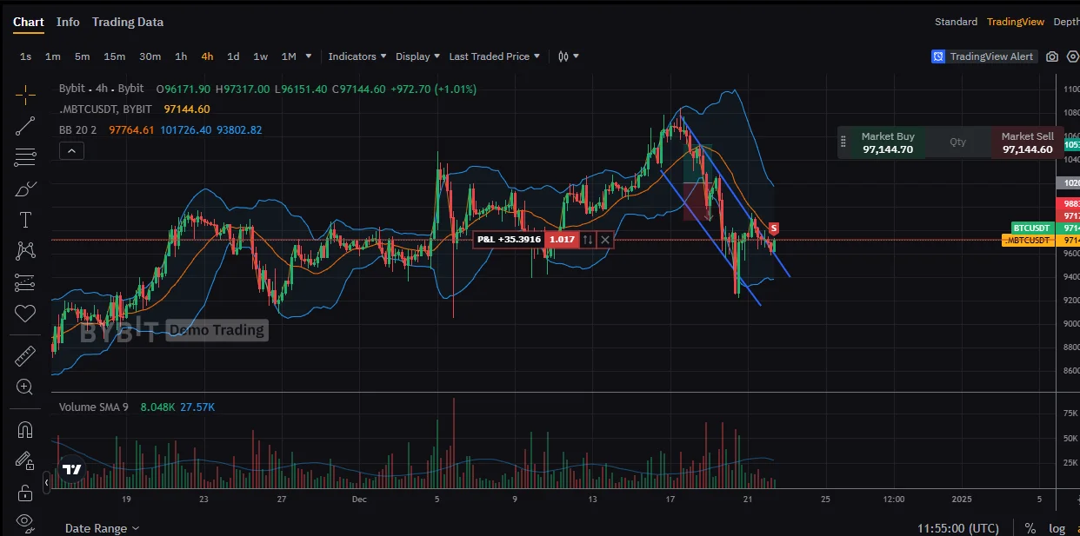Grab the order panel drag handle dots
The height and width of the screenshot is (536, 1080).
coord(843,142)
